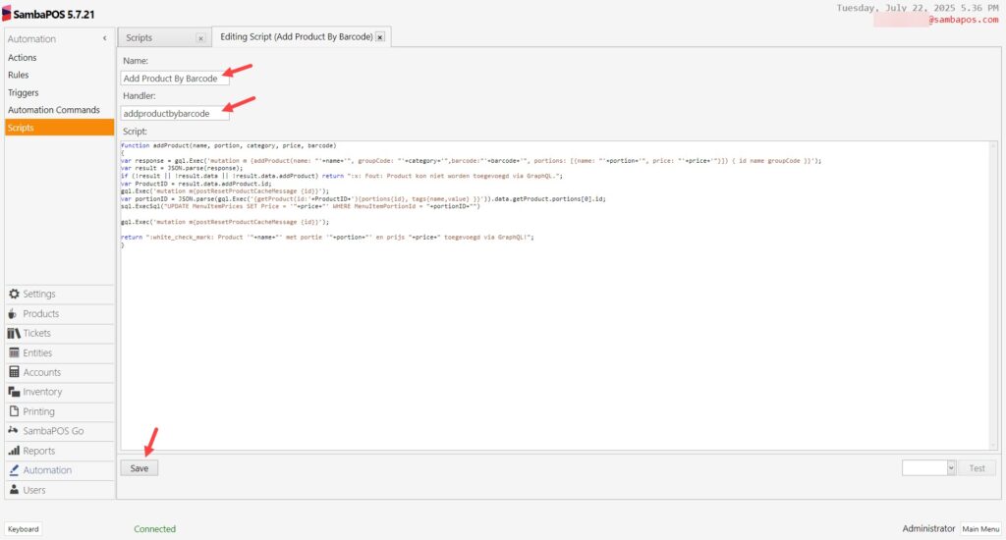Click the var response gql.Exec line
The width and height of the screenshot is (1006, 540).
[x=471, y=161]
